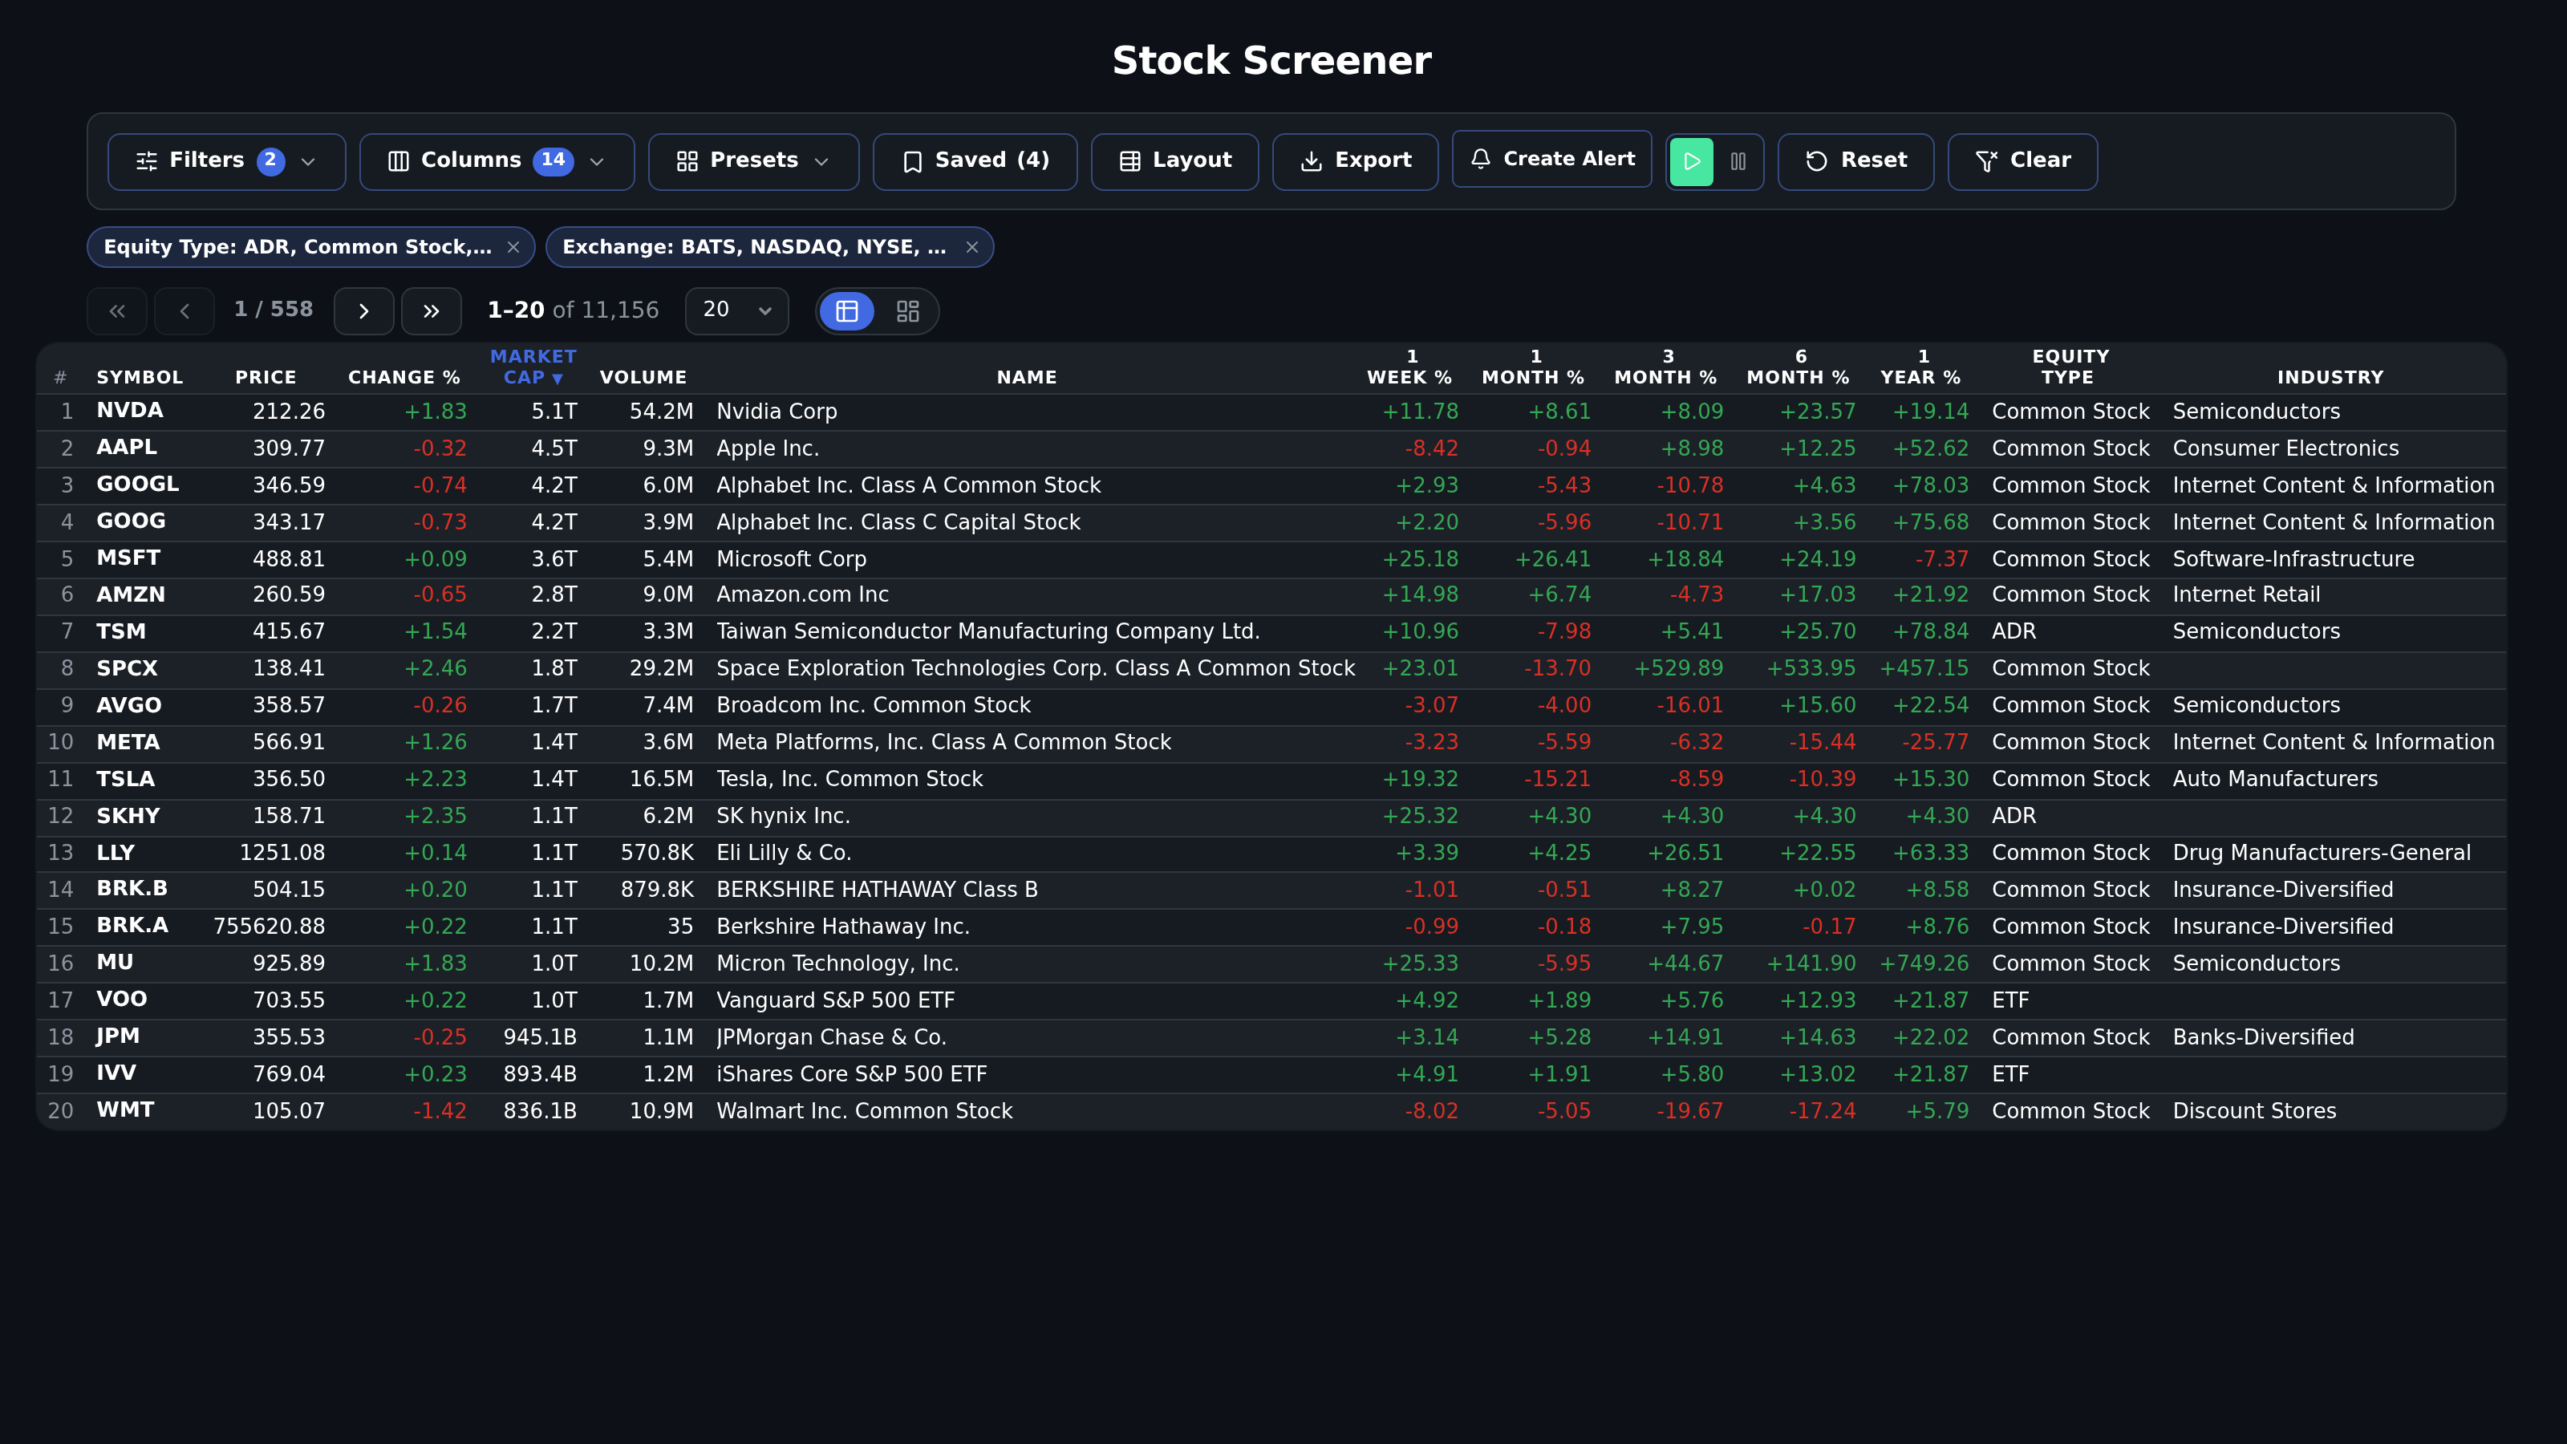Select the MSFT ticker symbol
Screen dimensions: 2567x1444
(128, 558)
